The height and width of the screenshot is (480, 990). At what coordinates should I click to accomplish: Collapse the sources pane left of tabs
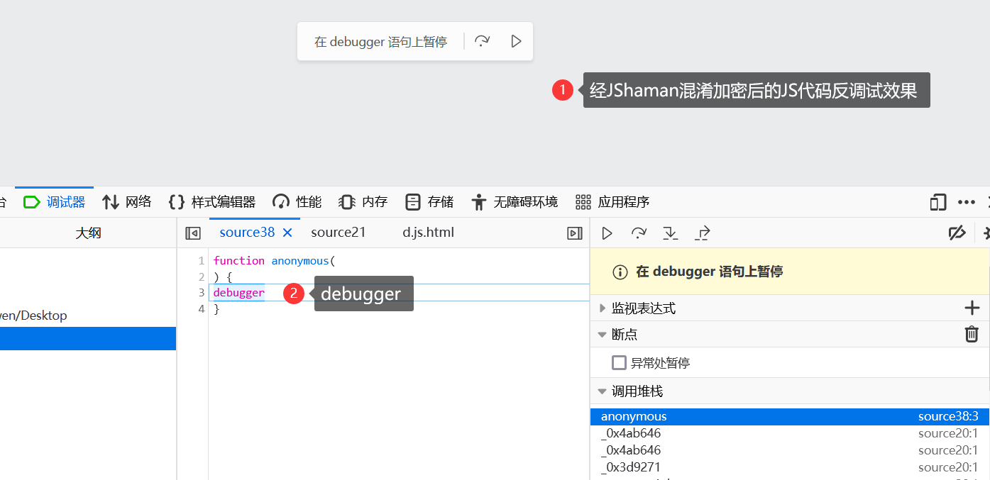(192, 233)
